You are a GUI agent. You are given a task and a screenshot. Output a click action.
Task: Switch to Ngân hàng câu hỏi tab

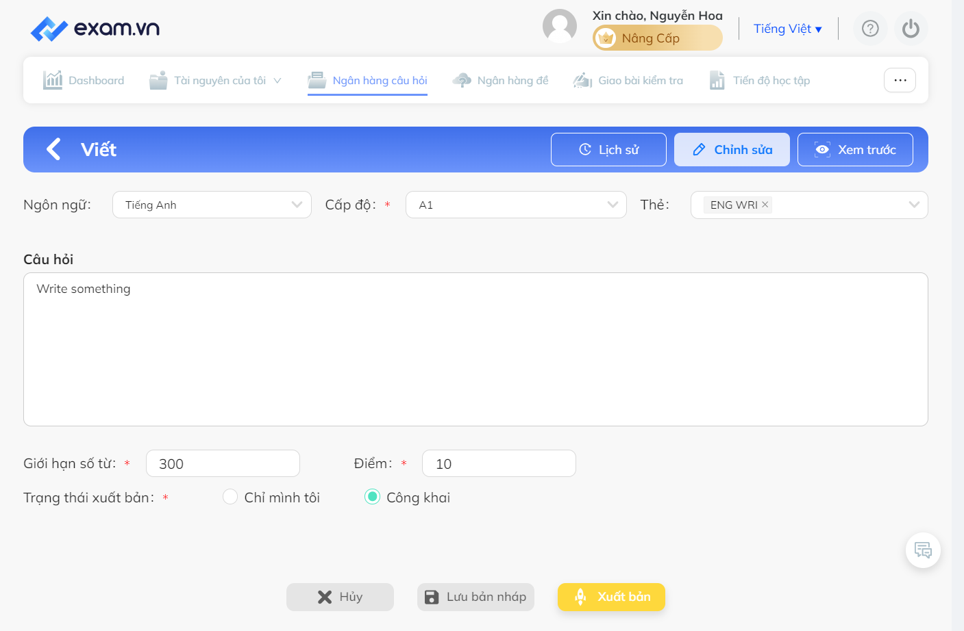367,81
